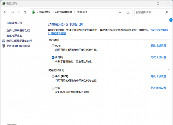Open 更改计划设置 for 节能 plan
The height and width of the screenshot is (125, 173).
pyautogui.click(x=158, y=88)
